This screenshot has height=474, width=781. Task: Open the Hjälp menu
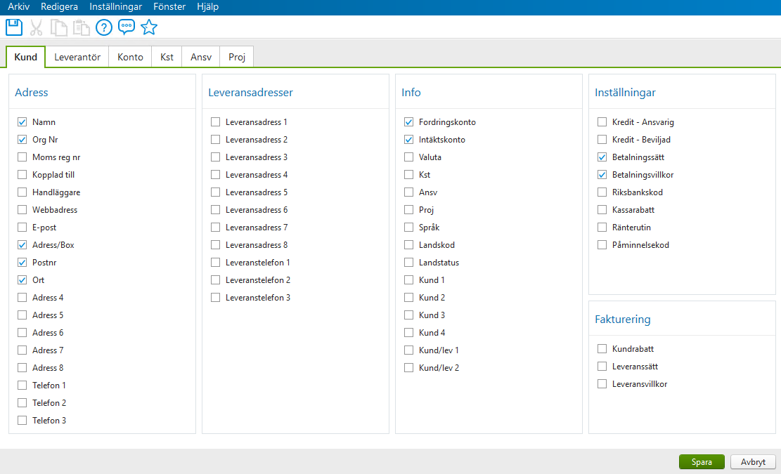[207, 6]
